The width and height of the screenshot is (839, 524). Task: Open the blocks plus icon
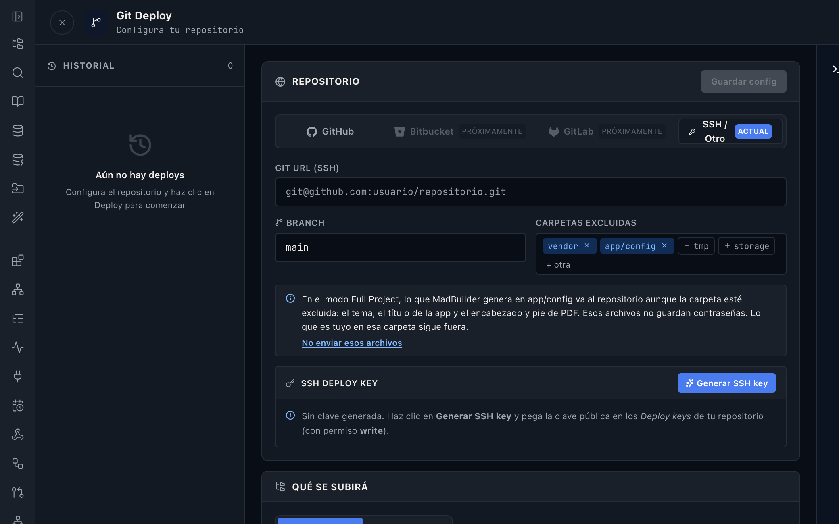[x=17, y=260]
